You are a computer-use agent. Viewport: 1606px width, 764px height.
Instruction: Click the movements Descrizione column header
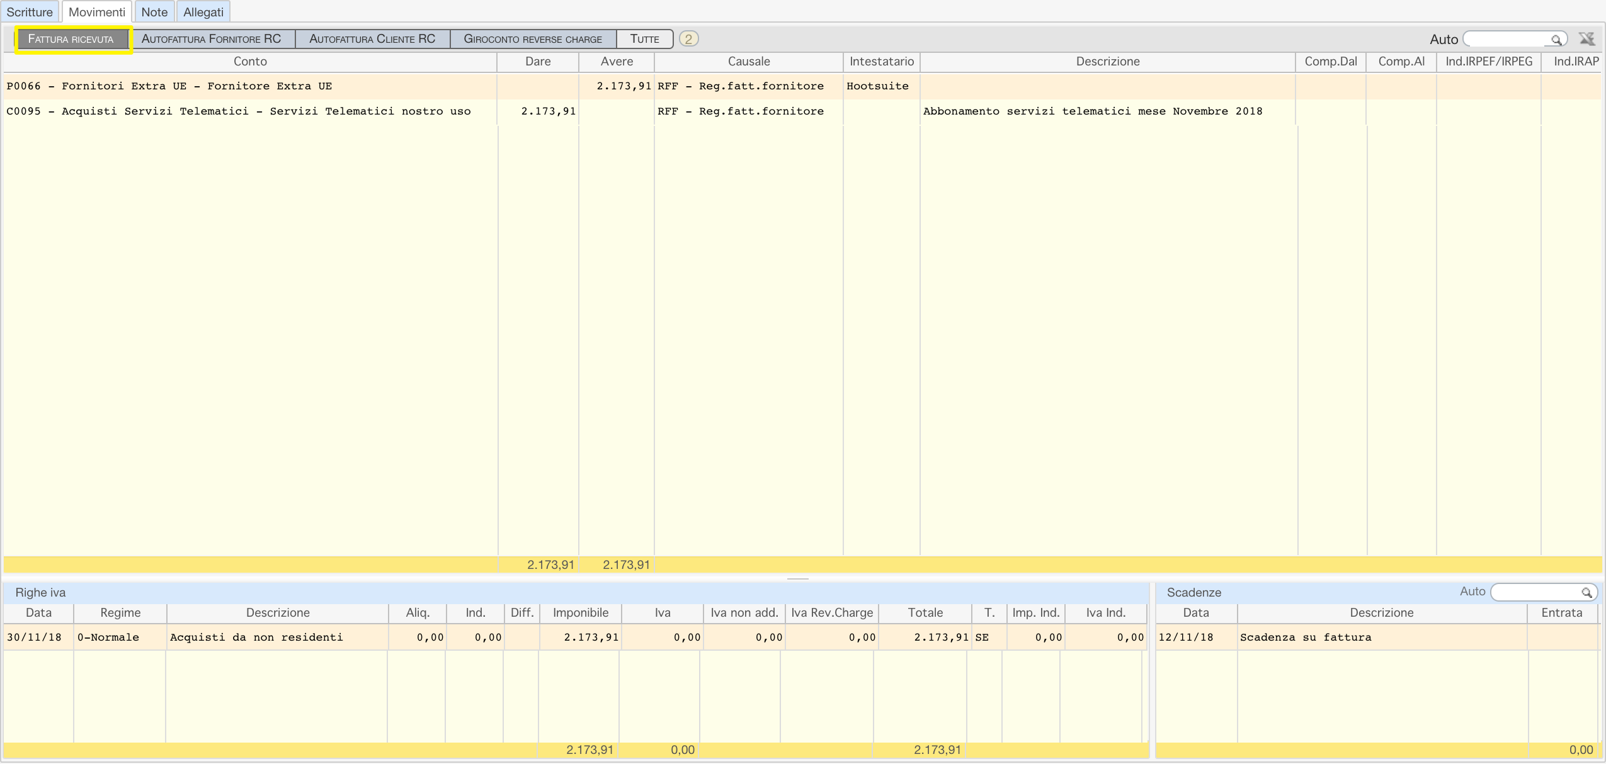click(x=1108, y=62)
